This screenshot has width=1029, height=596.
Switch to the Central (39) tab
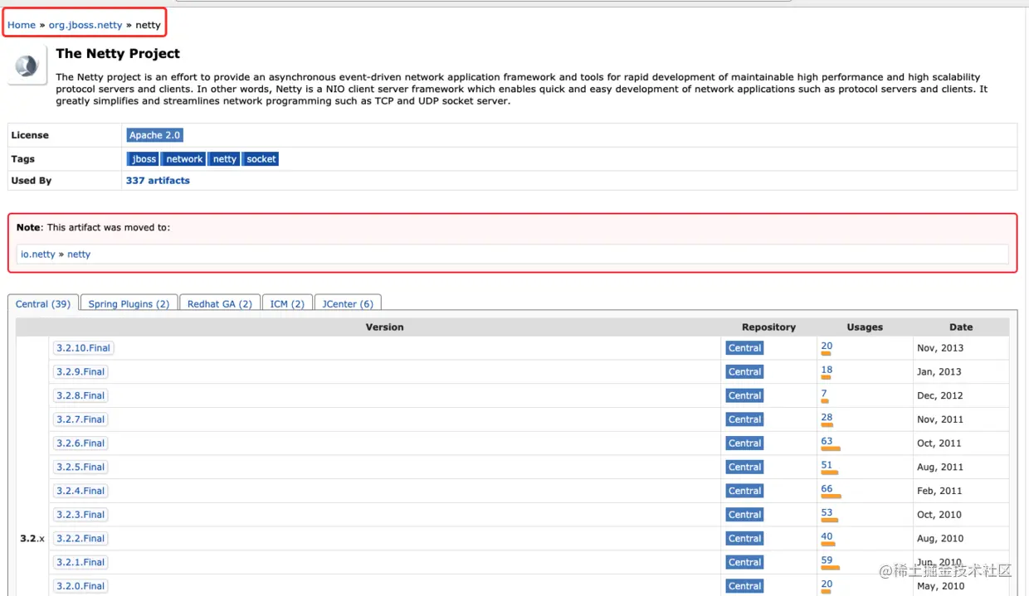coord(43,304)
